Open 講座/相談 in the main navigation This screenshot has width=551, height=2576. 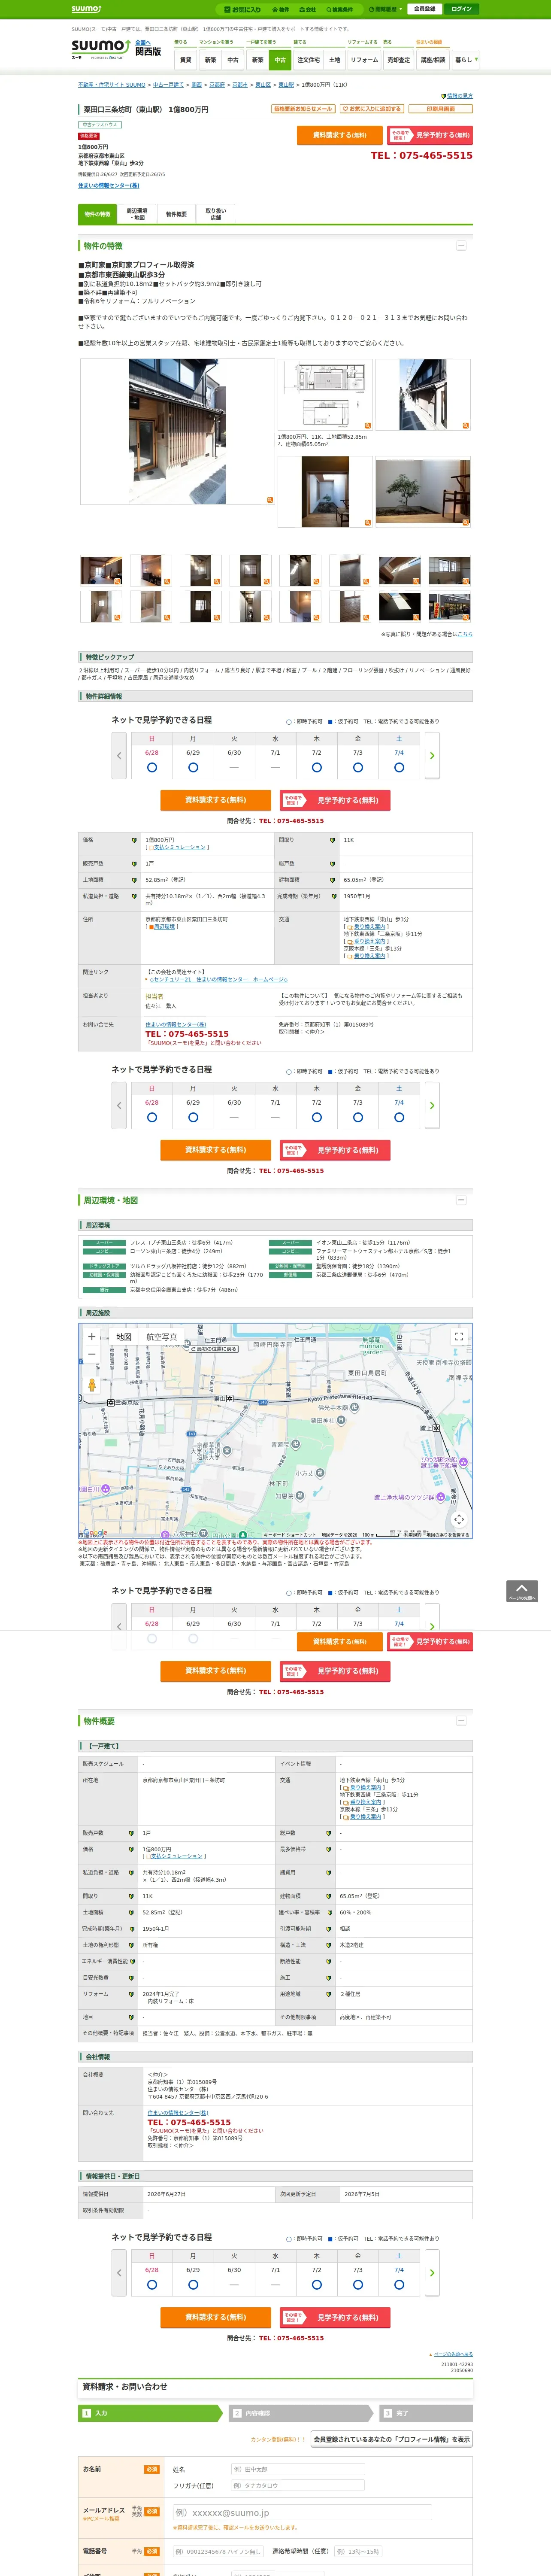tap(432, 60)
